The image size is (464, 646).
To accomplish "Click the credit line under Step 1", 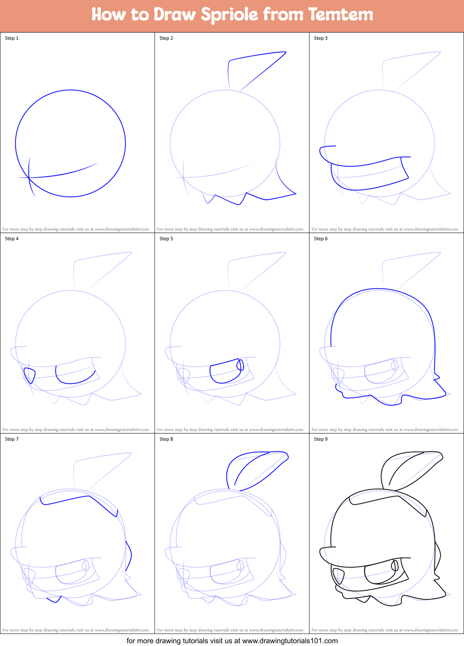I will 75,229.
